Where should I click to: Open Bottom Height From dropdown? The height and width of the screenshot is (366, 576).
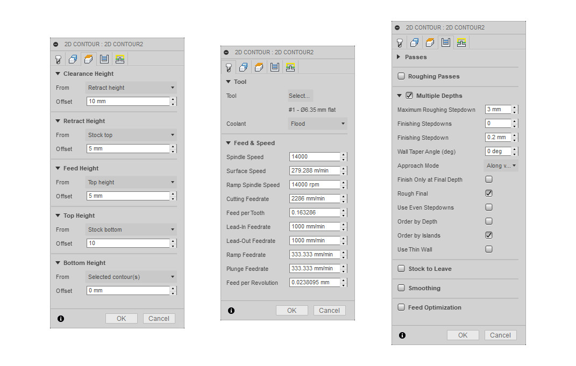[131, 277]
